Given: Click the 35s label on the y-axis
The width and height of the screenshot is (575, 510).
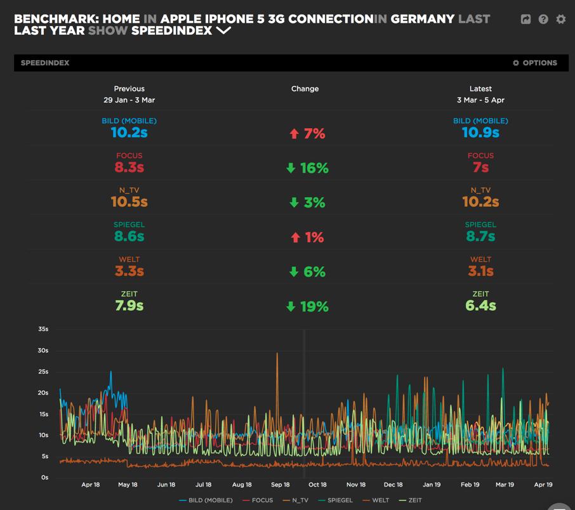Looking at the screenshot, I should [x=43, y=329].
